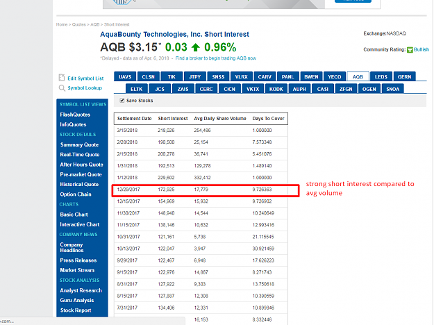
Task: Open Basic Chart
Action: (x=74, y=215)
